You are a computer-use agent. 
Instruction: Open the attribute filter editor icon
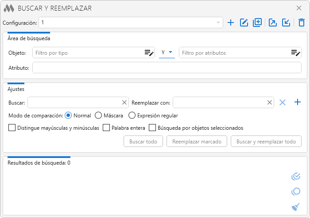click(295, 53)
